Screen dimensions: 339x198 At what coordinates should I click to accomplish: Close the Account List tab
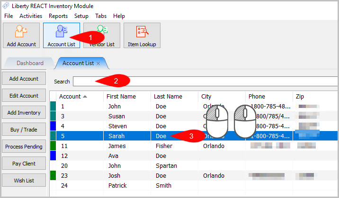point(98,63)
